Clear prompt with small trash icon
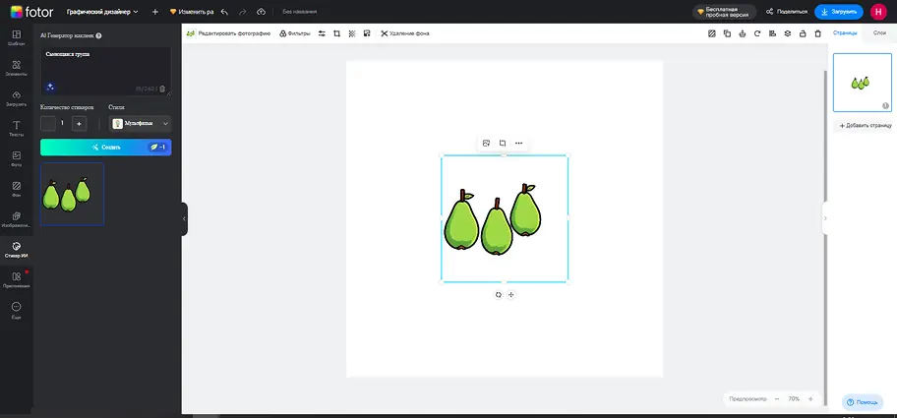Image resolution: width=897 pixels, height=418 pixels. (x=162, y=89)
